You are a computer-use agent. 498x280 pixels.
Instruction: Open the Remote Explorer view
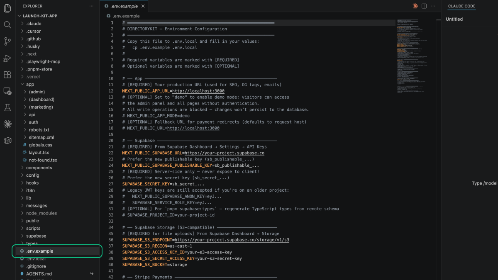tap(7, 91)
